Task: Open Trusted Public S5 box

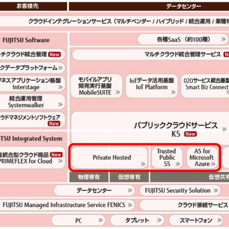Action: tap(167, 157)
